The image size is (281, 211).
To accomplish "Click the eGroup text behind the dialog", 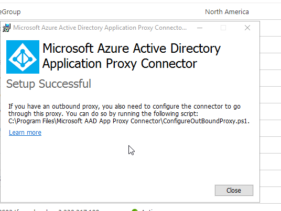I will click(x=10, y=12).
